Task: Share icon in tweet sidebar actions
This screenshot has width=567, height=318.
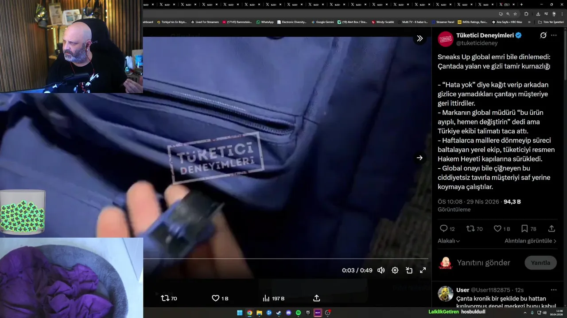Action: (551, 229)
